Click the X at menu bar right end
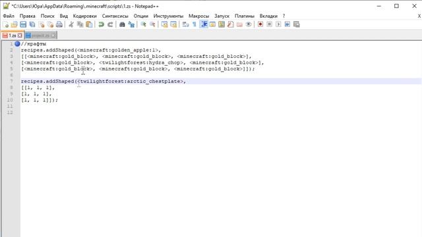This screenshot has width=422, height=237. [x=419, y=16]
